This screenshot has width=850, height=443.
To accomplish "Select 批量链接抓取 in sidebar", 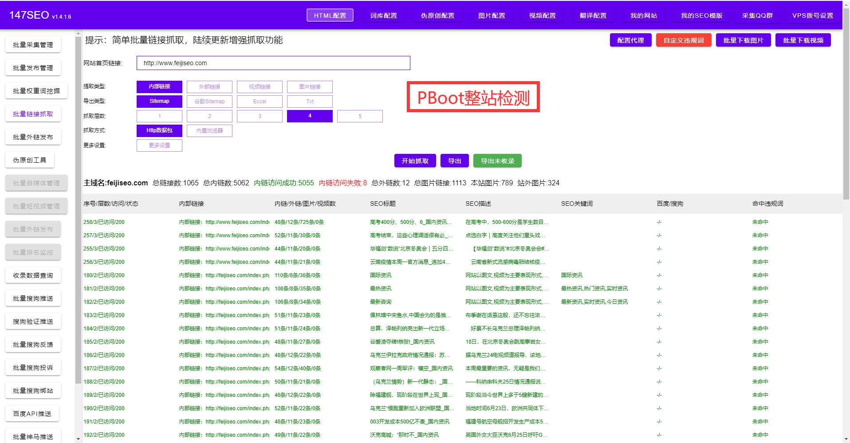I will [33, 114].
